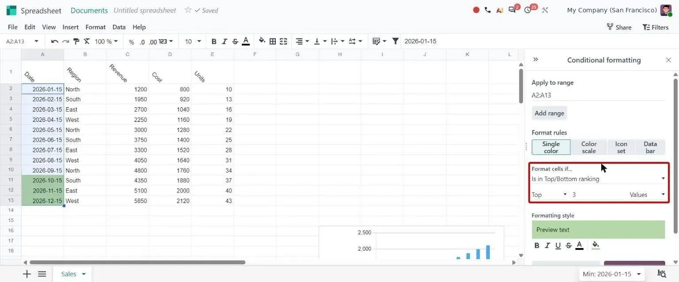The width and height of the screenshot is (679, 282).
Task: Click the Add range button
Action: point(549,113)
